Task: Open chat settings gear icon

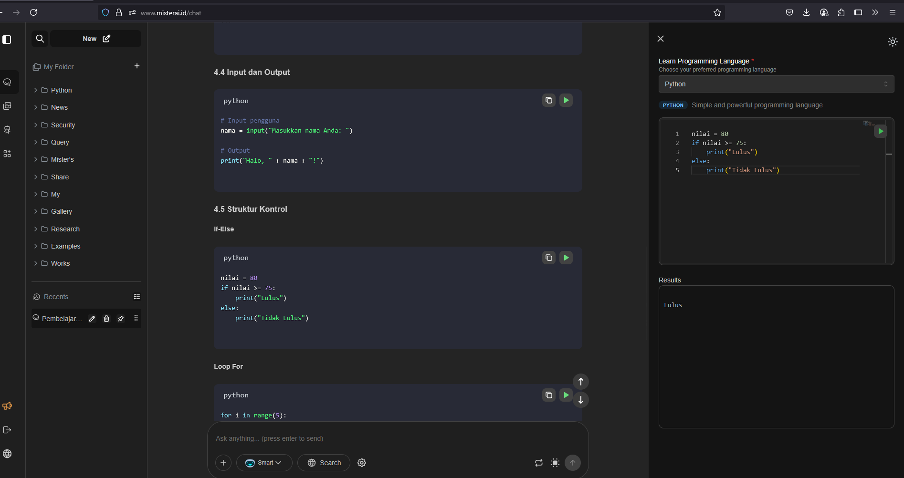Action: pyautogui.click(x=362, y=463)
